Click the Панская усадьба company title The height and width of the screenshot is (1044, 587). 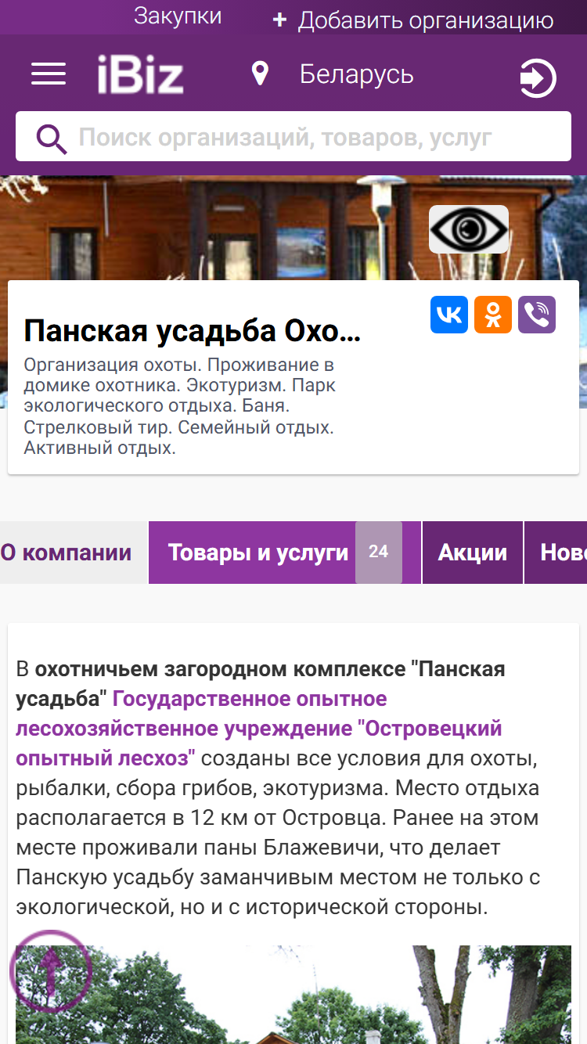pyautogui.click(x=193, y=332)
